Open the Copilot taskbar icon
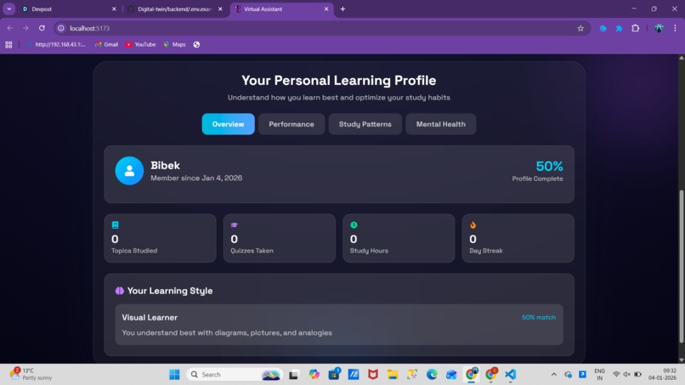 [x=314, y=375]
